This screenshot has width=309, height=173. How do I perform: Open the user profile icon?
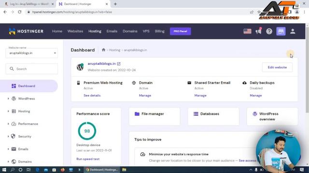(x=293, y=31)
